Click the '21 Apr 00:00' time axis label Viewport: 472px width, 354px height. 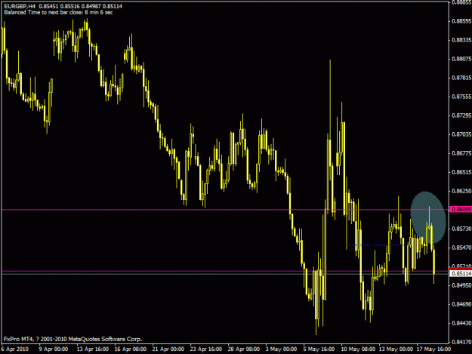tap(168, 349)
